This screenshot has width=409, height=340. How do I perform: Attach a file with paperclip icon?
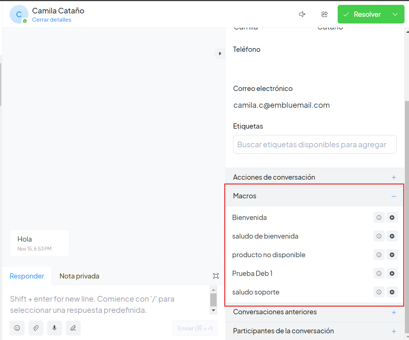pos(36,328)
